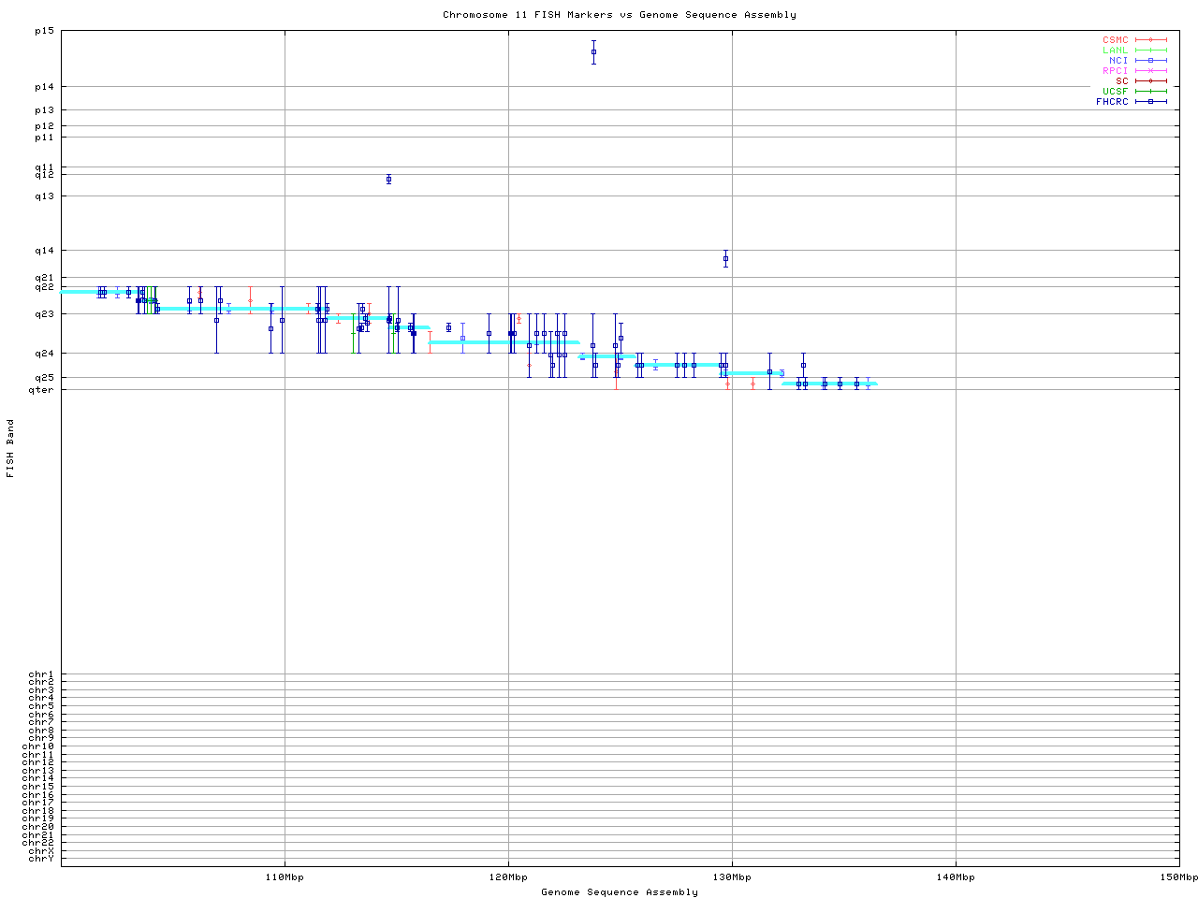Click the 130Mbp x-axis tick label

point(732,877)
